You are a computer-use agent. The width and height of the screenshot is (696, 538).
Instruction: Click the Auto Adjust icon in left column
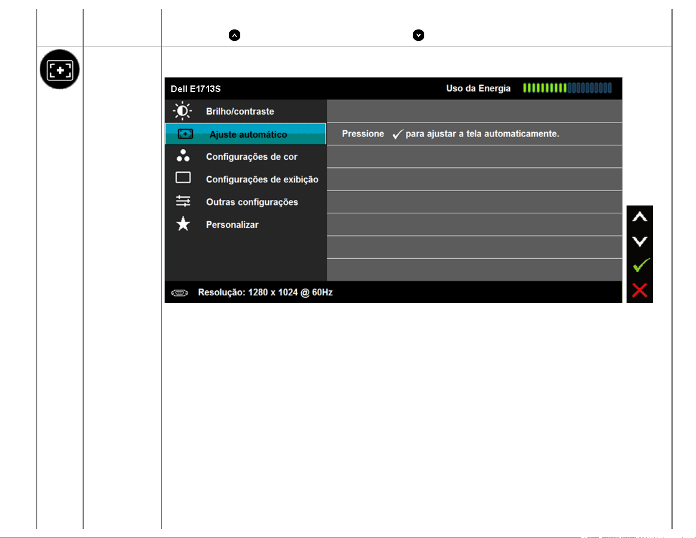(60, 69)
